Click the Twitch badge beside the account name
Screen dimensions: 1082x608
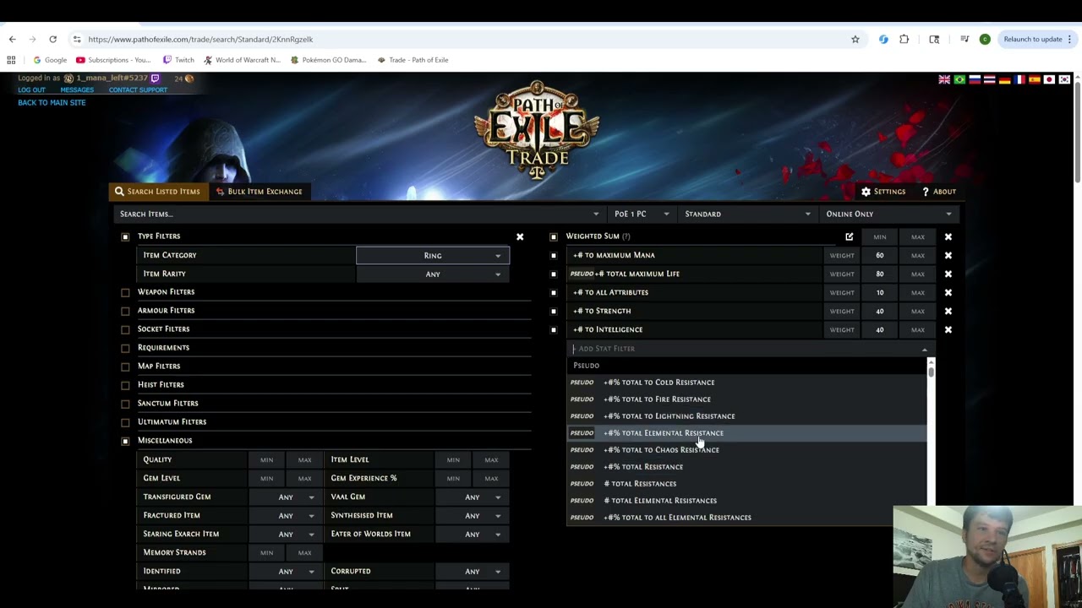pyautogui.click(x=155, y=79)
